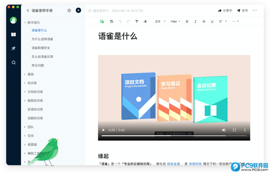
Task: Enter video fullscreen mode
Action: pos(234,130)
